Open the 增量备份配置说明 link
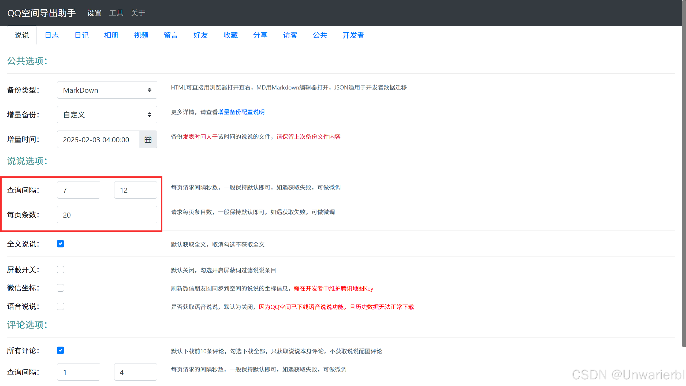Screen dimensions: 686x386 pos(241,112)
